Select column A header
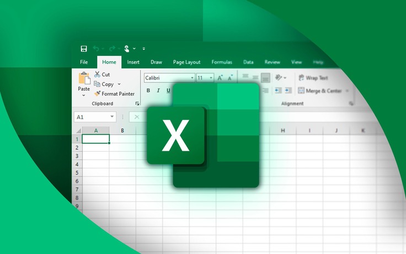406x254 pixels. (96, 130)
